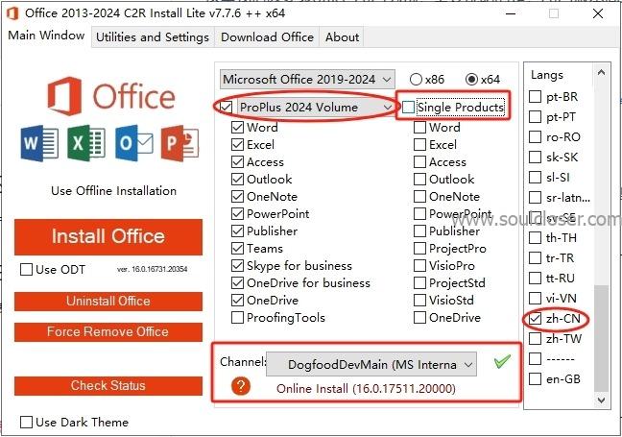This screenshot has height=437, width=622.
Task: Check VisioStd under Single Products
Action: (419, 301)
